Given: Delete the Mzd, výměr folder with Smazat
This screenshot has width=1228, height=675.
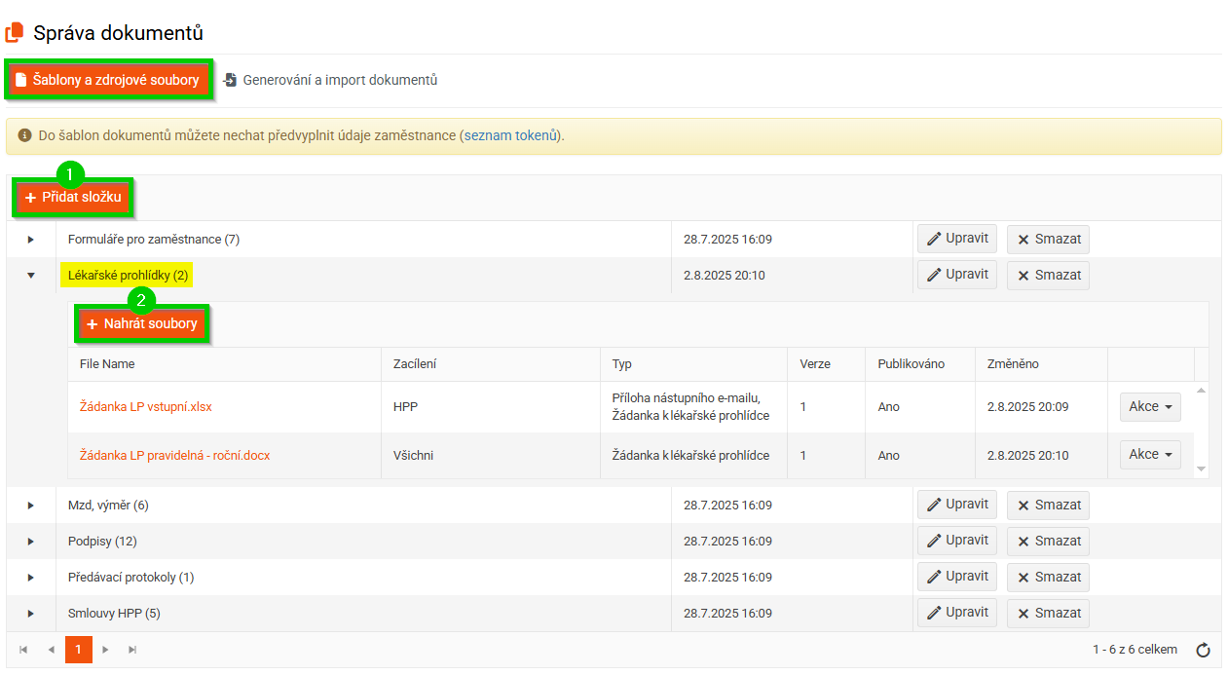Looking at the screenshot, I should point(1048,506).
